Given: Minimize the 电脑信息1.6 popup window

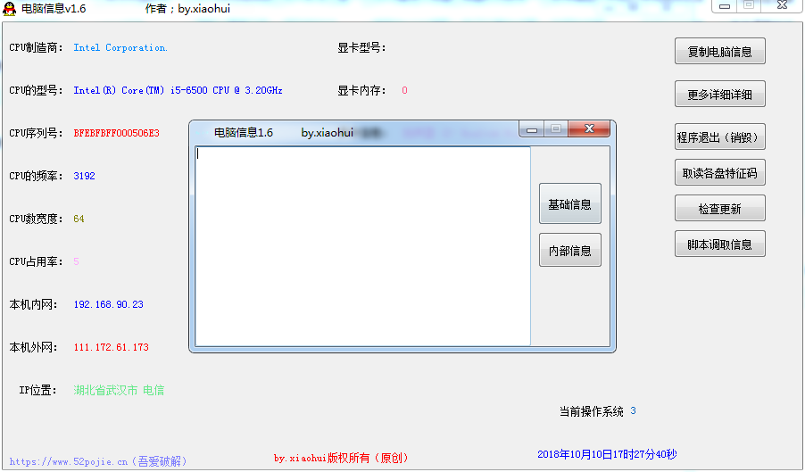Looking at the screenshot, I should point(531,129).
